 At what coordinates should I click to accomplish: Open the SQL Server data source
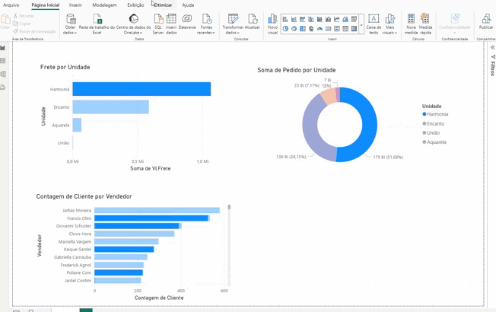coord(158,19)
